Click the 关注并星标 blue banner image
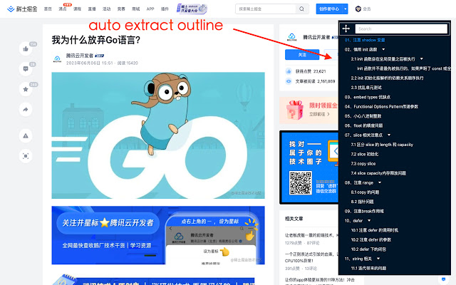The width and height of the screenshot is (456, 285). pyautogui.click(x=158, y=235)
